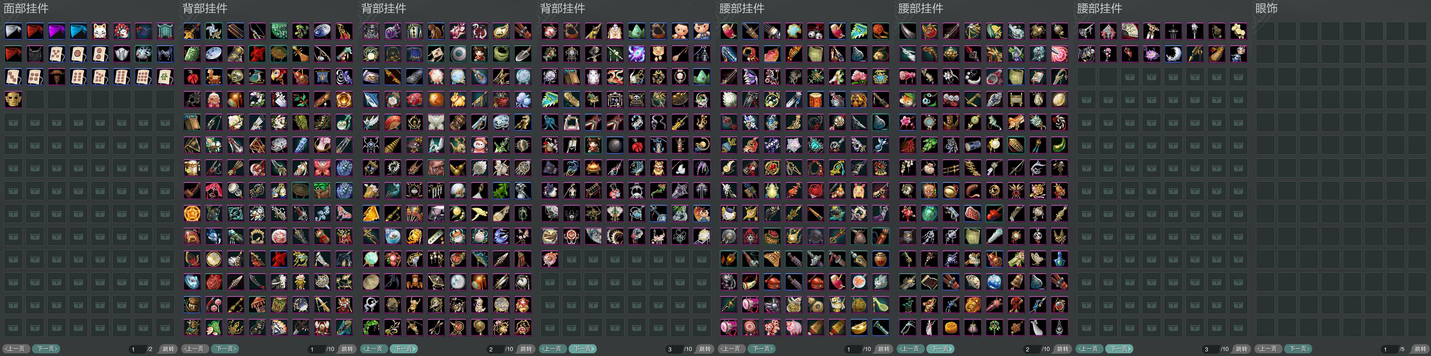Select the pink pig waist accessory

click(794, 327)
